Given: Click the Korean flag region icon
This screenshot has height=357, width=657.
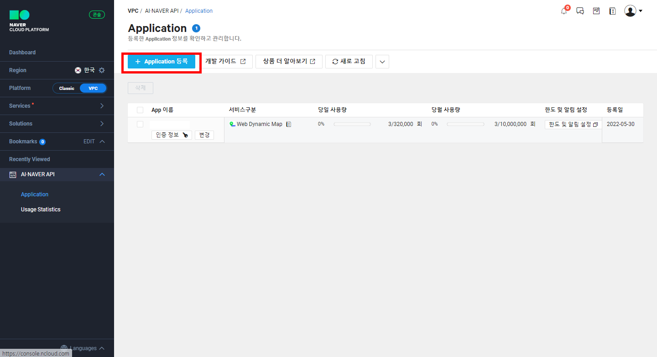Looking at the screenshot, I should (x=78, y=70).
